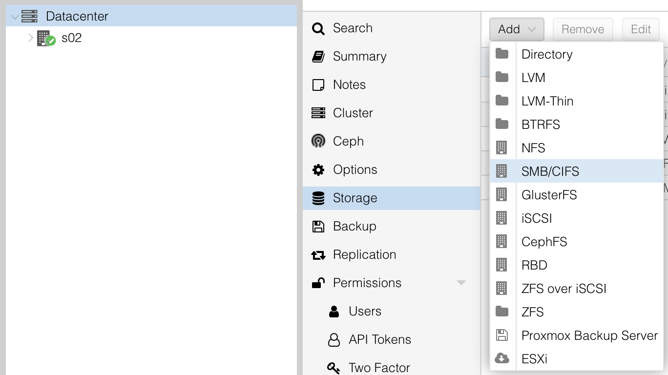Click the Options gear icon

tap(318, 170)
